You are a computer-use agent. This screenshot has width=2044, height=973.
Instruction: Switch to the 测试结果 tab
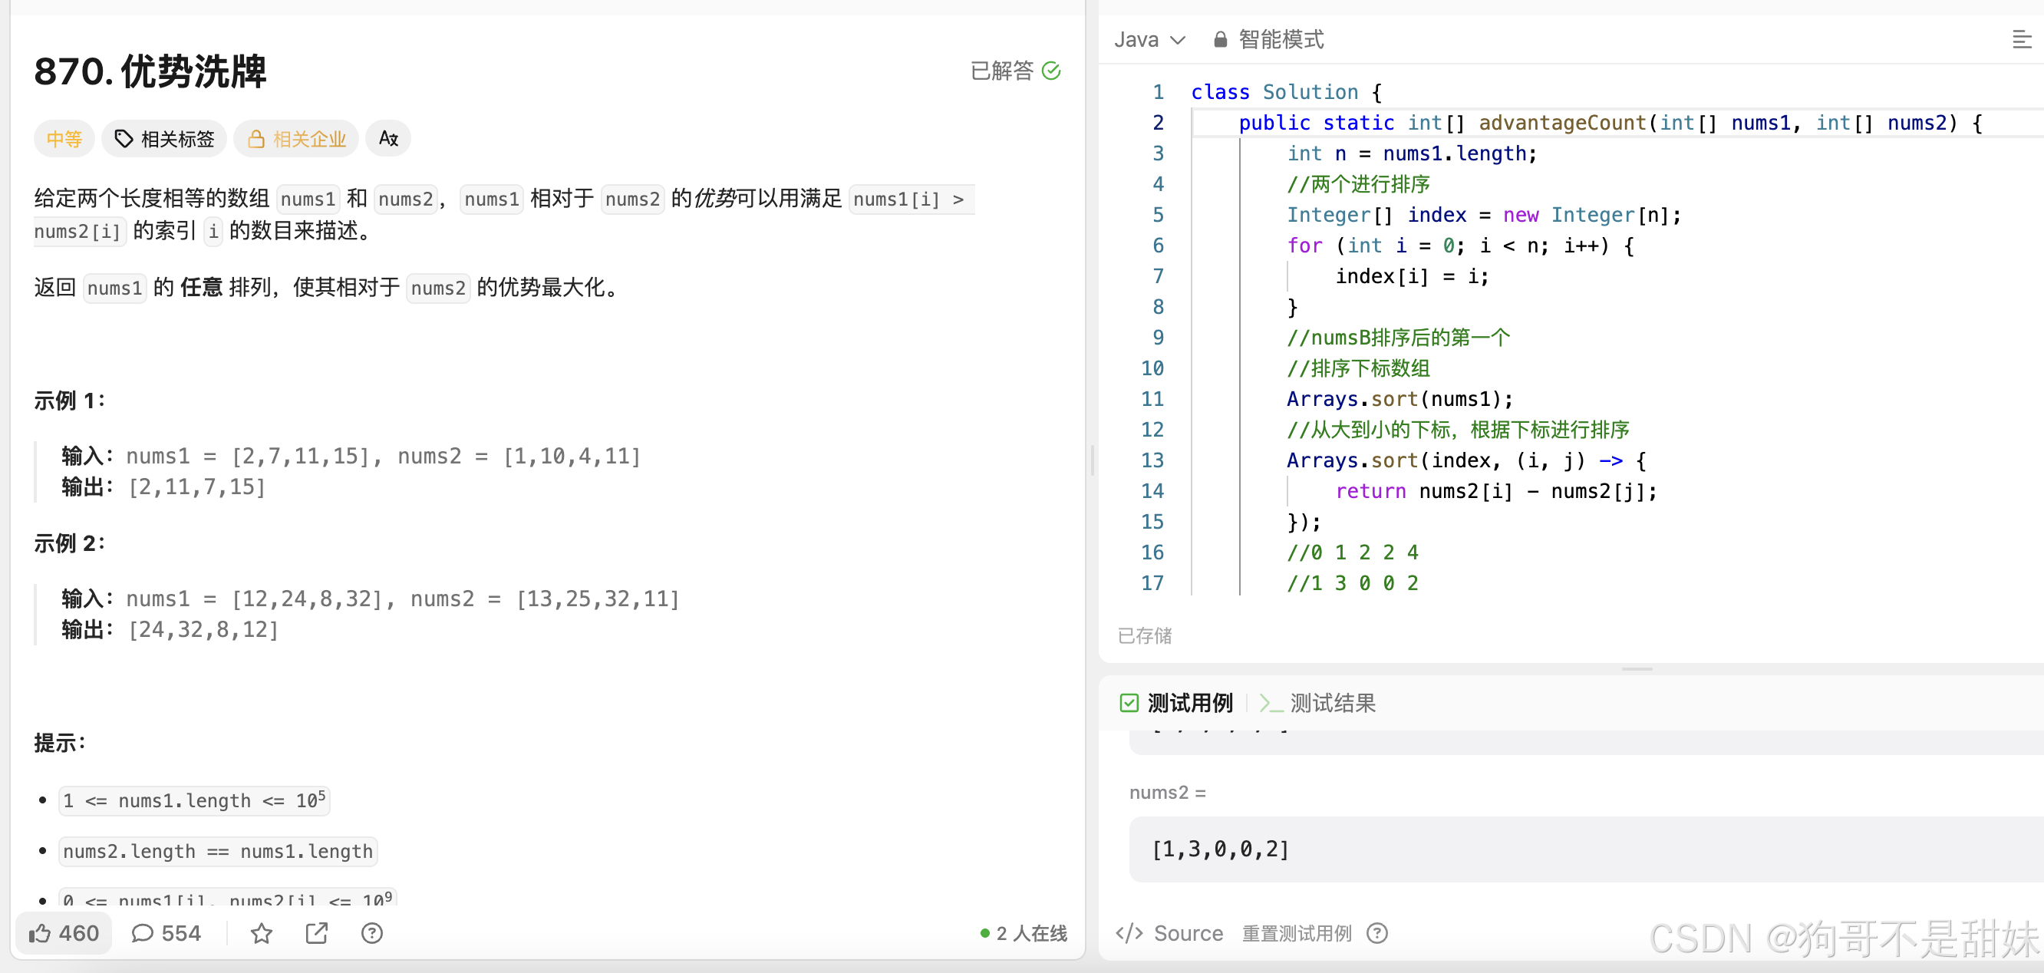point(1318,703)
